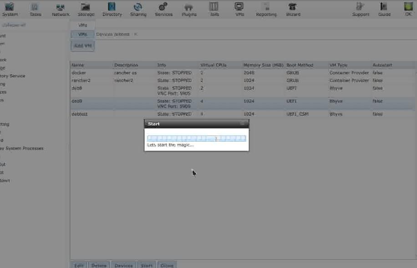The image size is (417, 268).
Task: Click 'VNC Port: 5909' info text
Action: [174, 106]
